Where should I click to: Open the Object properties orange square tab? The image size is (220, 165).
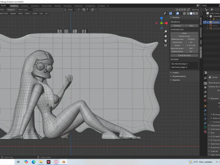tap(205, 106)
